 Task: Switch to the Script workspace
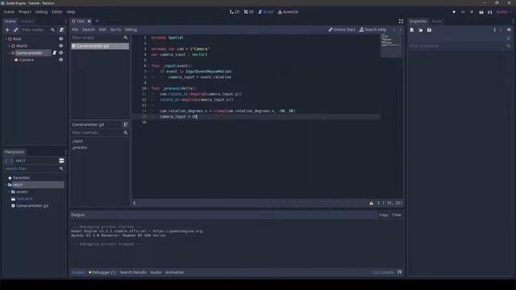(x=265, y=12)
